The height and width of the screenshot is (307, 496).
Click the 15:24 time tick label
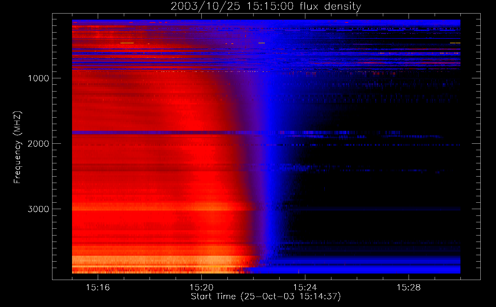(x=305, y=288)
